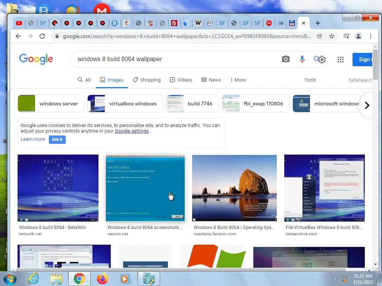Launch Firefox from taskbar
The height and width of the screenshot is (286, 382).
coord(102,279)
